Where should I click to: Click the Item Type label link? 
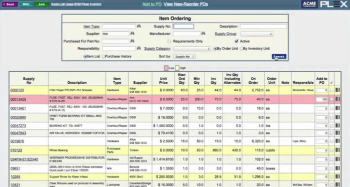click(91, 27)
